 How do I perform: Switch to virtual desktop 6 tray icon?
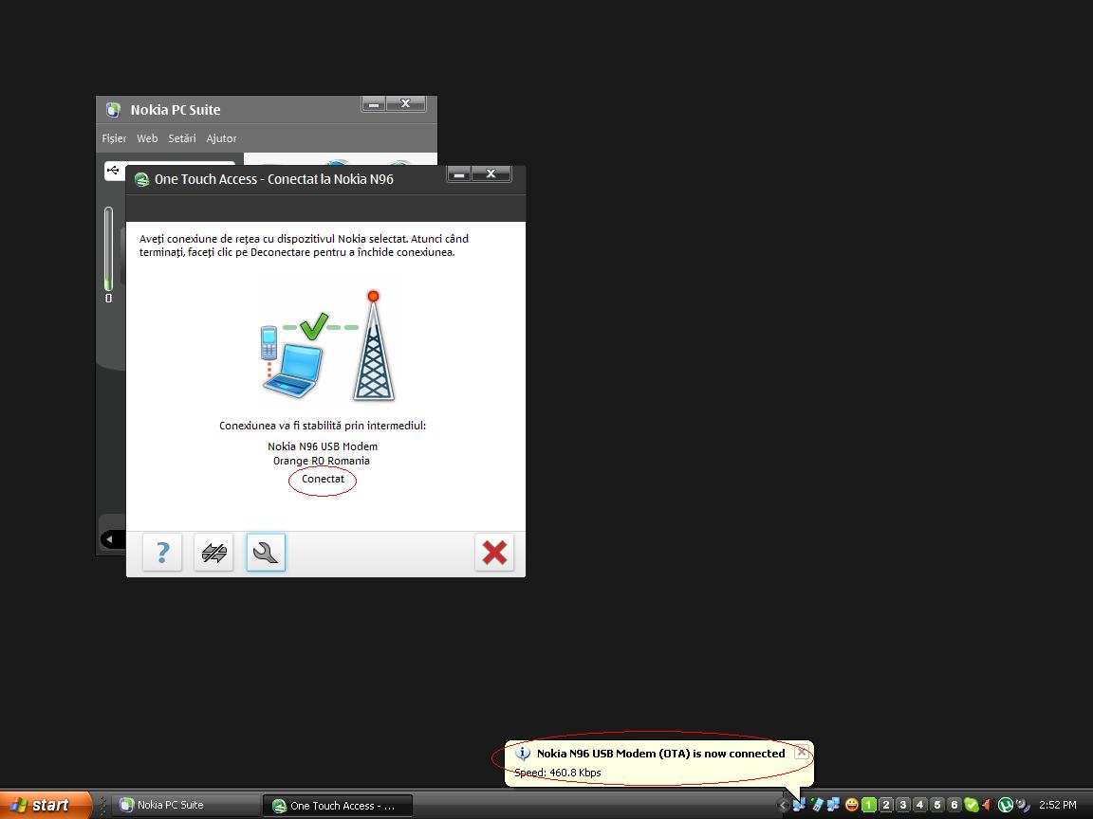[954, 805]
